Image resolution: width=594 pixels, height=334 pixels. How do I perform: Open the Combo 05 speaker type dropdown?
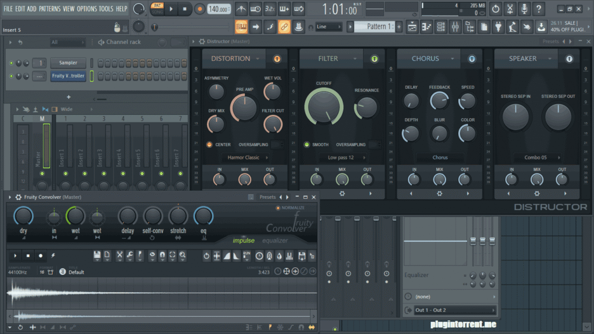[539, 158]
